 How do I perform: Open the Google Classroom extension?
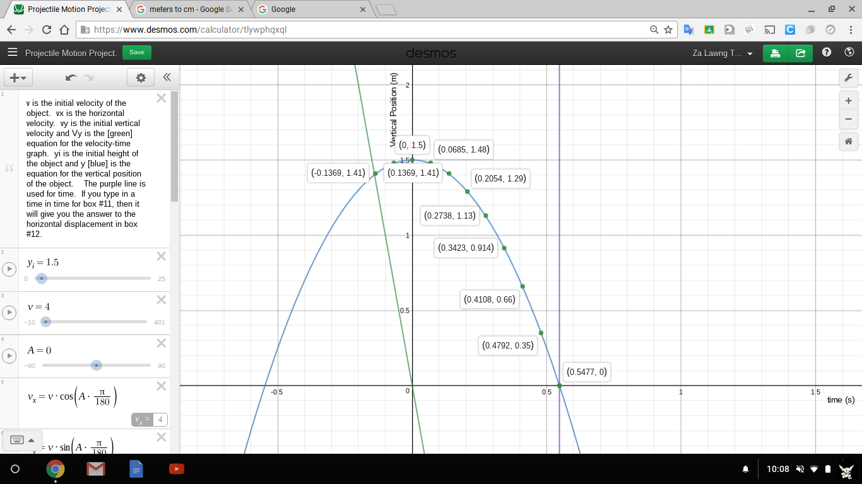pyautogui.click(x=709, y=30)
